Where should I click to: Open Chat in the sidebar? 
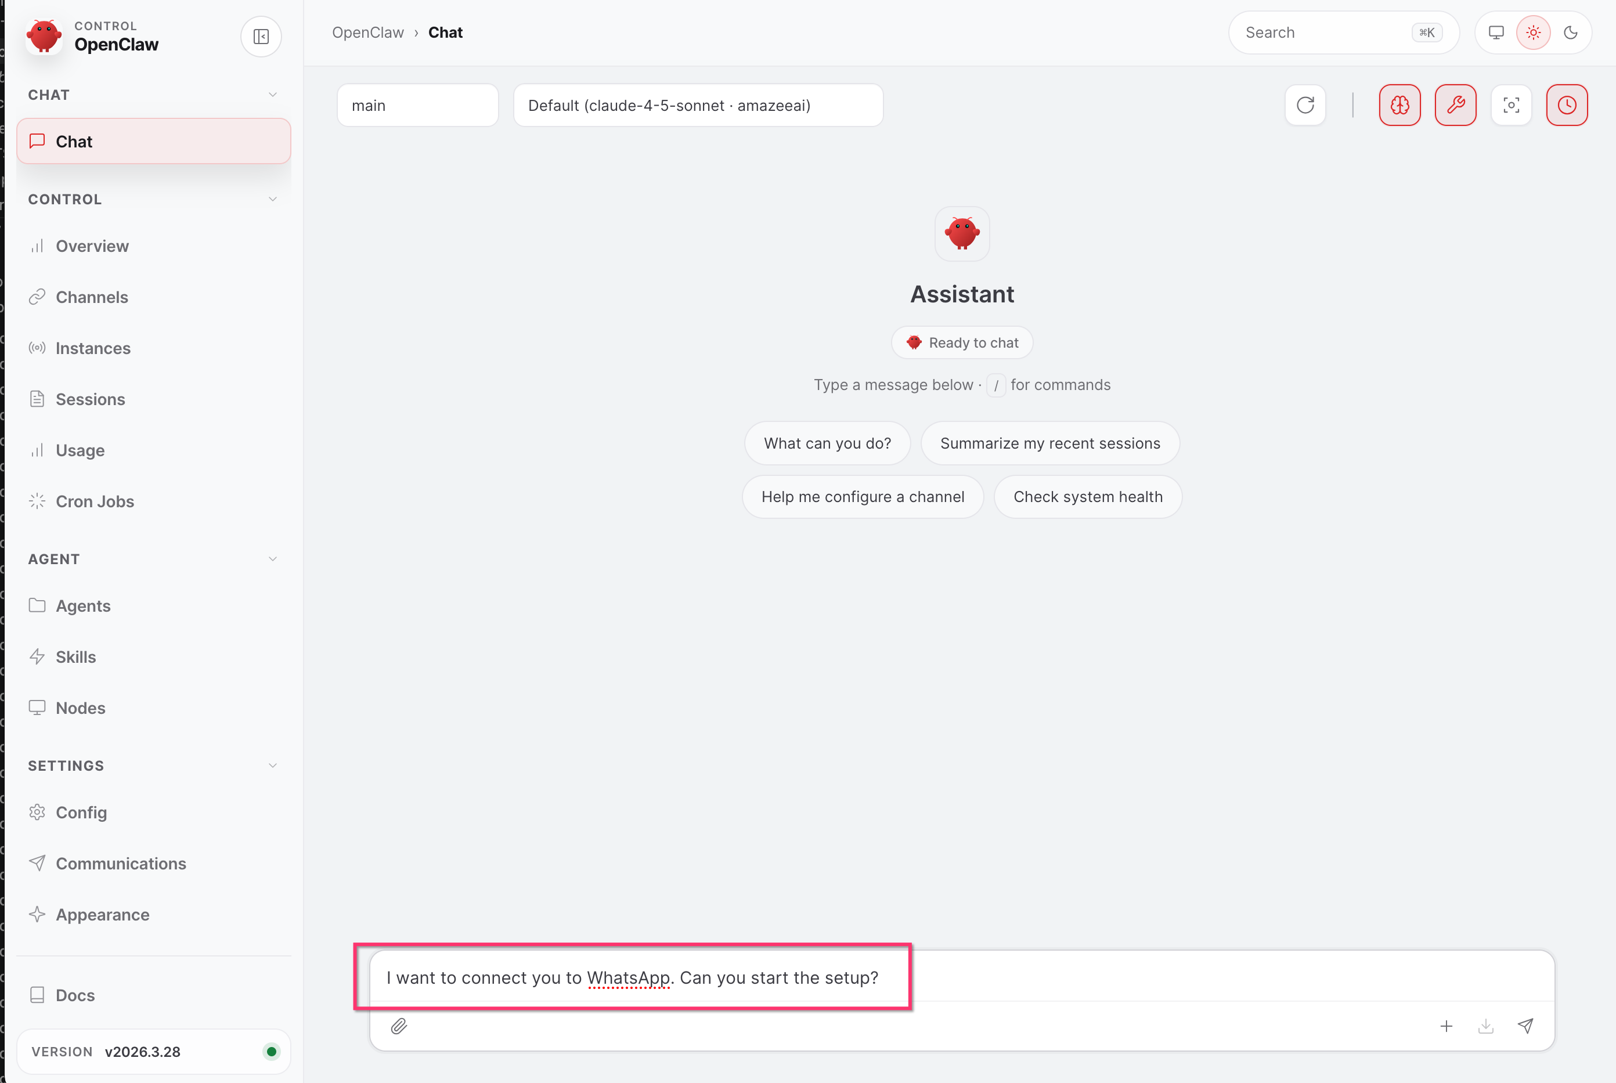(153, 142)
